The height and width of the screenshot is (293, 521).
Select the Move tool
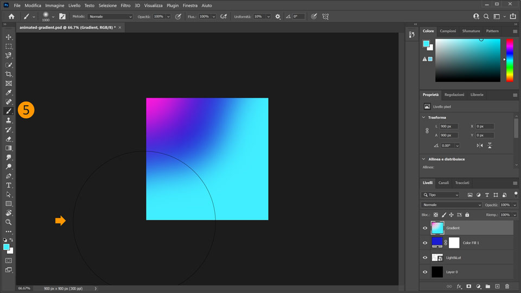(9, 37)
